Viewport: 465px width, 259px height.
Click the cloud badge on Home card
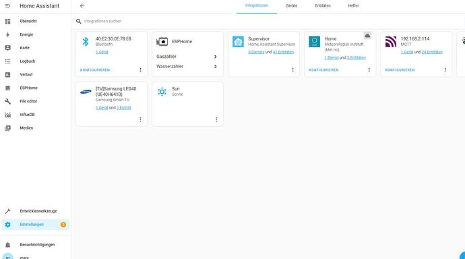367,36
